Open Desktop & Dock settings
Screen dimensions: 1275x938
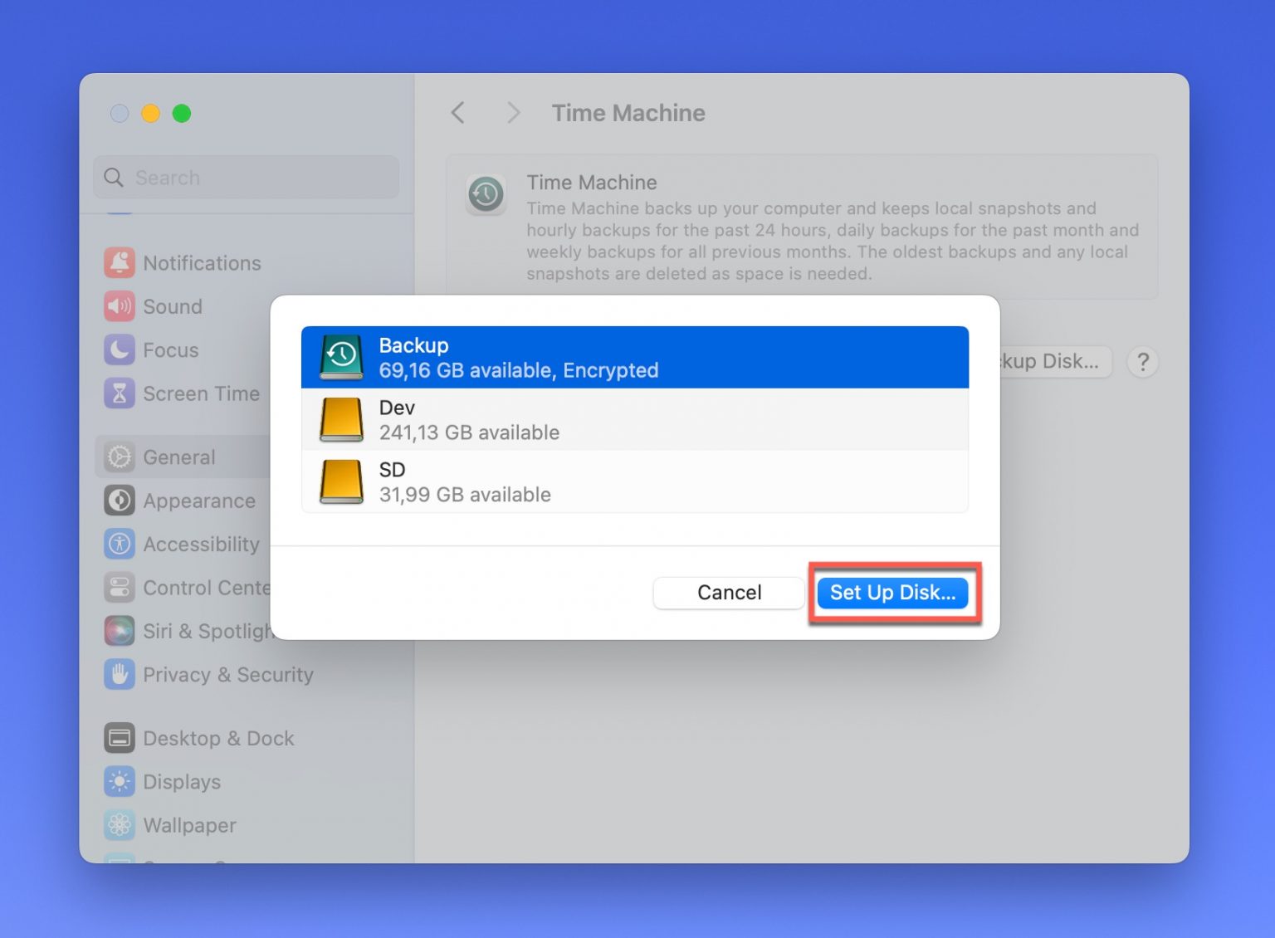point(120,738)
